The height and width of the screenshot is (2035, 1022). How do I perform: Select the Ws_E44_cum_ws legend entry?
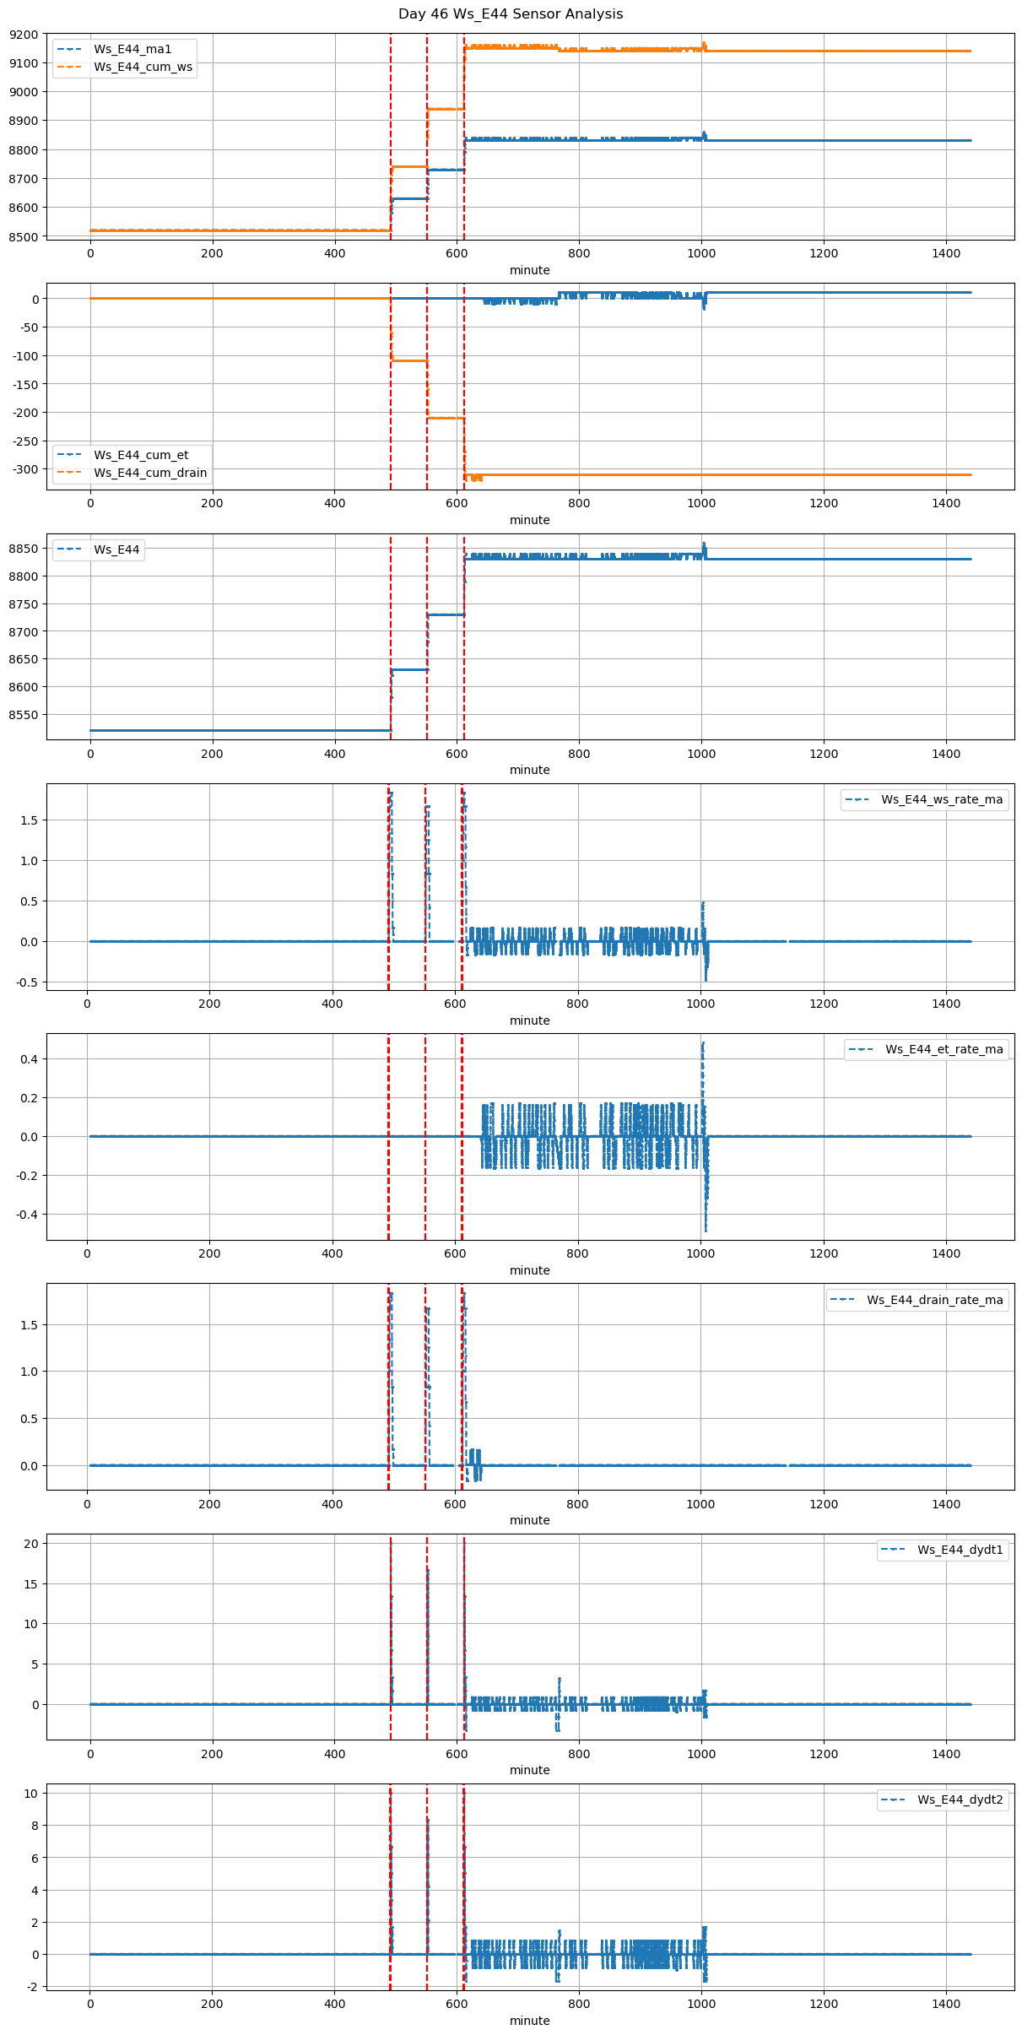point(143,67)
